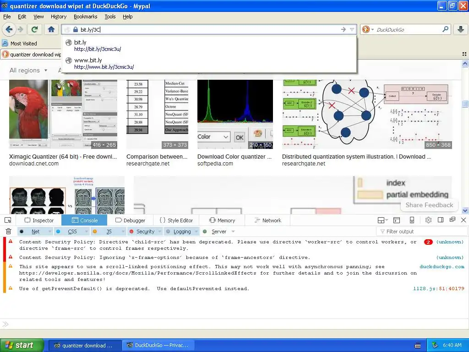The height and width of the screenshot is (352, 469).
Task: Click the padlock icon in address bar
Action: pyautogui.click(x=76, y=29)
